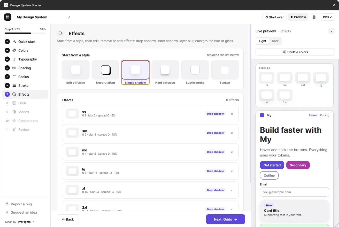Go to the Radius step
This screenshot has width=339, height=227.
coord(25,77)
